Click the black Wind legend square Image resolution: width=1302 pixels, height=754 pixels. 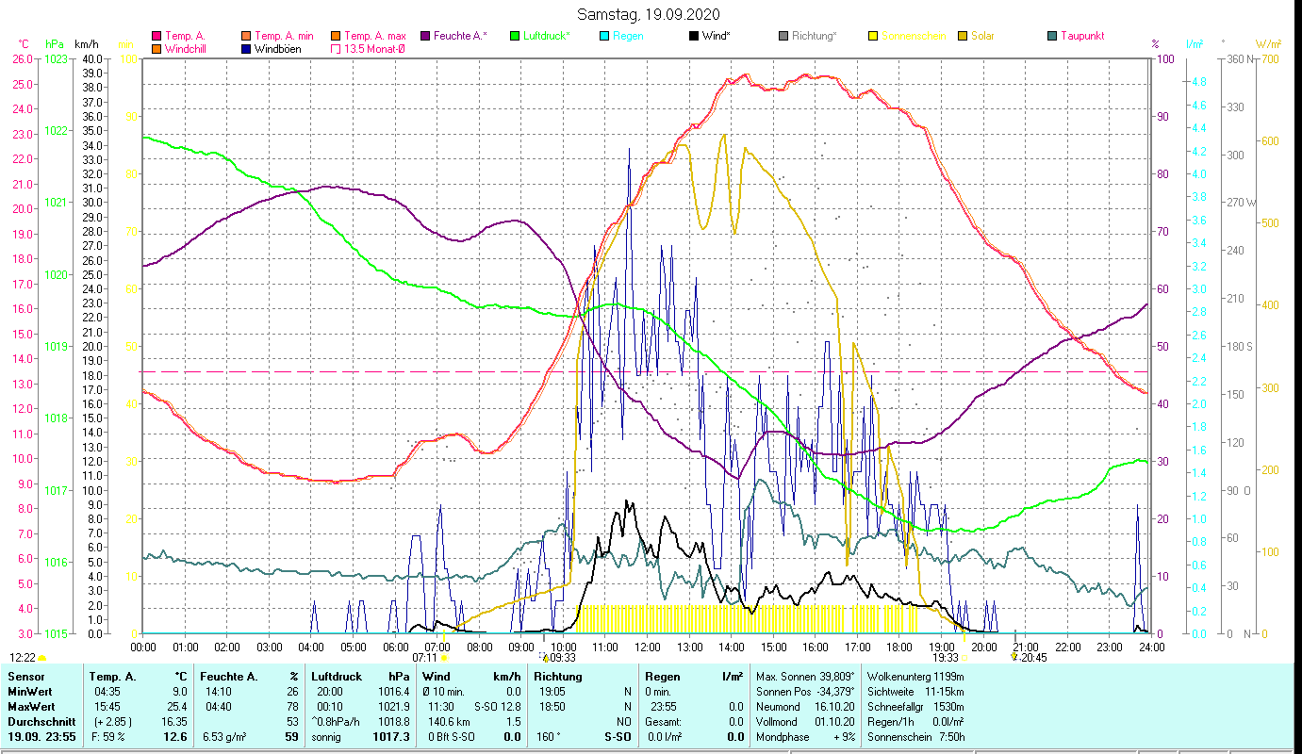pyautogui.click(x=694, y=37)
